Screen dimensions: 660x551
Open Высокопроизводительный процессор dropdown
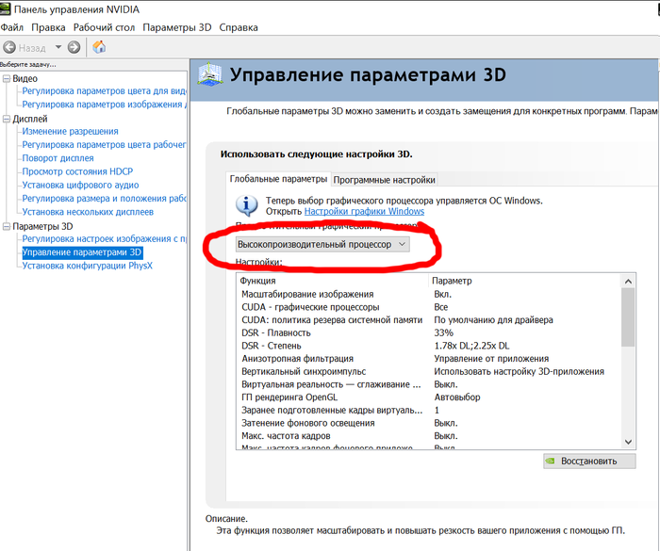(322, 244)
